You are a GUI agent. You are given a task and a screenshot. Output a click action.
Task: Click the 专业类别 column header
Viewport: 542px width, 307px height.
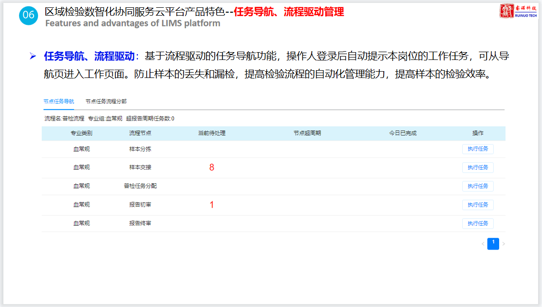click(x=81, y=133)
